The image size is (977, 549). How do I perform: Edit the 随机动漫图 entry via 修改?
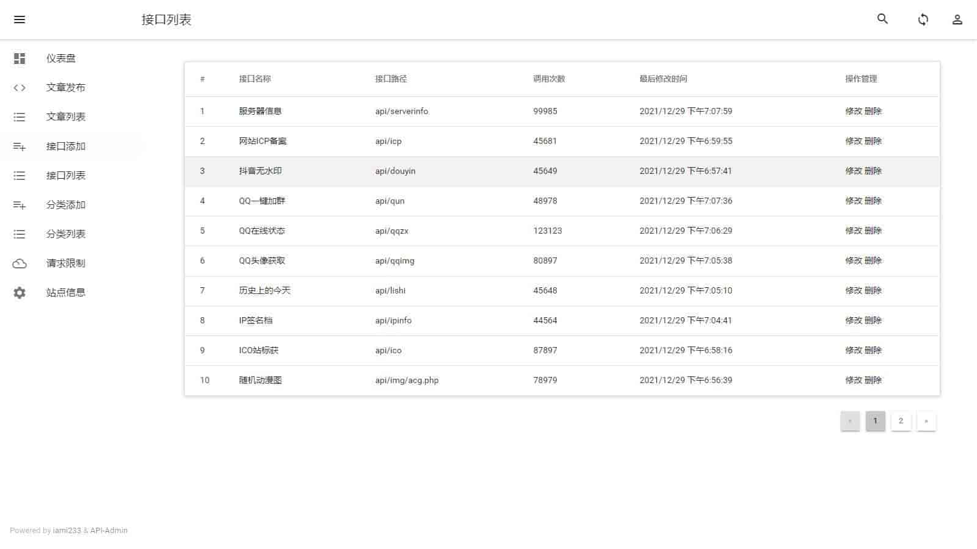(x=854, y=380)
